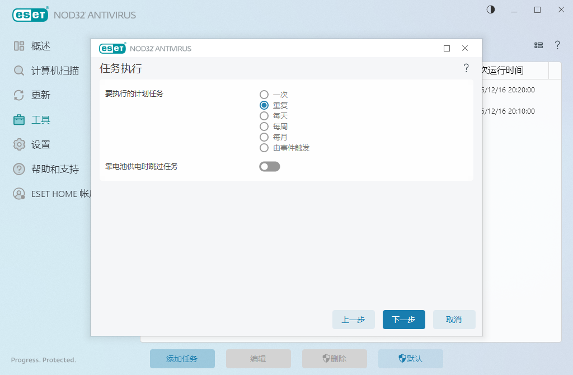Click the Overview (概述) sidebar icon
The width and height of the screenshot is (573, 375).
tap(19, 46)
